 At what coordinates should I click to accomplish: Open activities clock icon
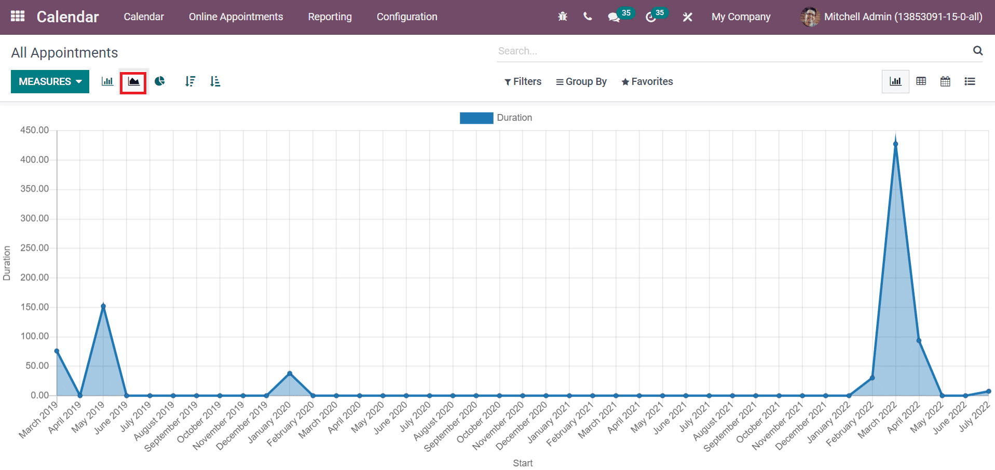(651, 17)
